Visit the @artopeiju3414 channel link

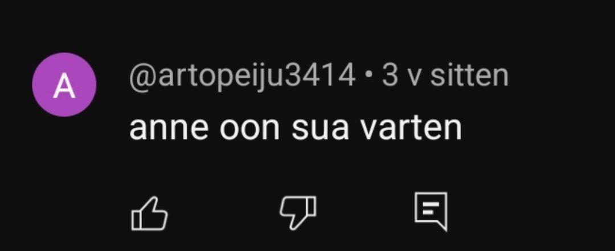click(243, 77)
